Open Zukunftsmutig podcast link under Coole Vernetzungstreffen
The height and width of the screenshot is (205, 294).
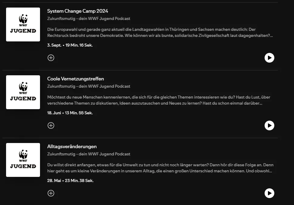point(89,86)
